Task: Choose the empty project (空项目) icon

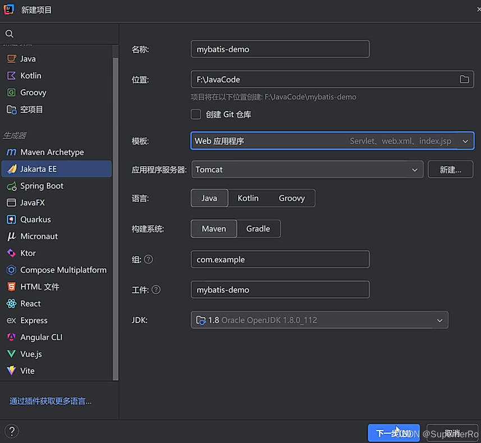Action: (x=11, y=109)
